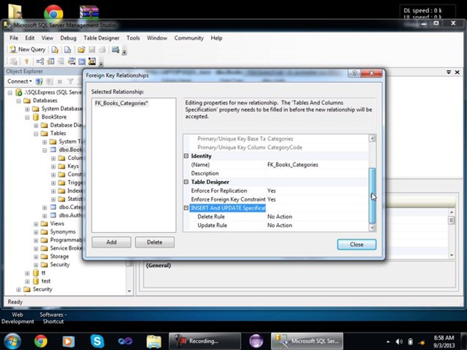
Task: Expand the Keys folder node
Action: tap(53, 166)
